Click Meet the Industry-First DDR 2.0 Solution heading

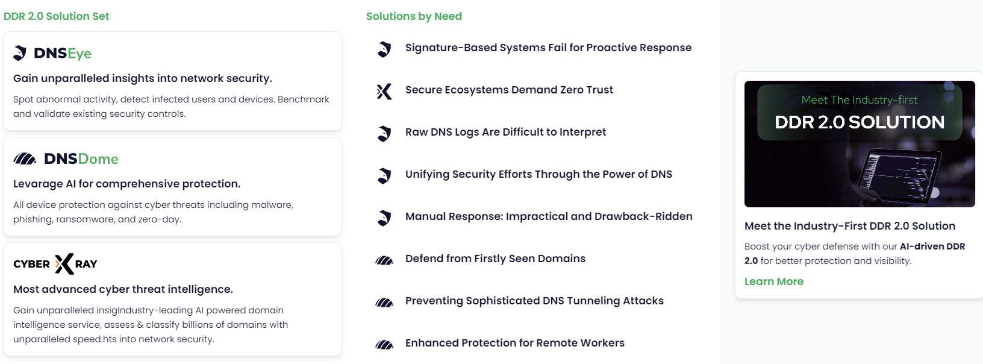pyautogui.click(x=850, y=226)
